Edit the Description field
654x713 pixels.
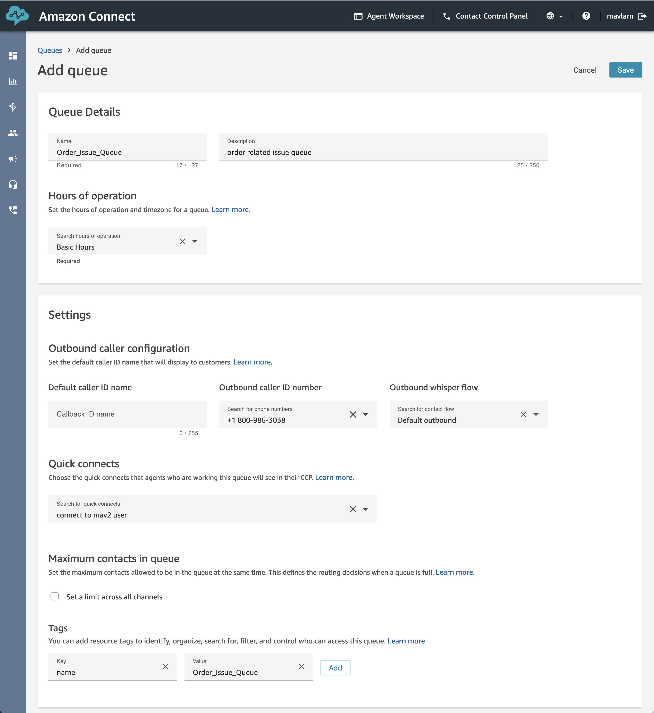click(383, 147)
